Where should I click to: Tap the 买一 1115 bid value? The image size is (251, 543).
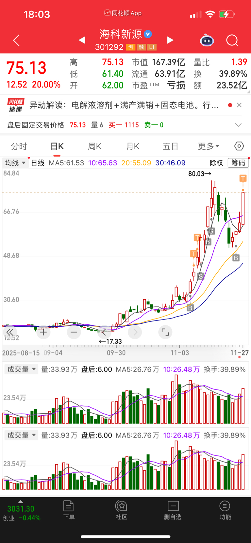pyautogui.click(x=124, y=125)
